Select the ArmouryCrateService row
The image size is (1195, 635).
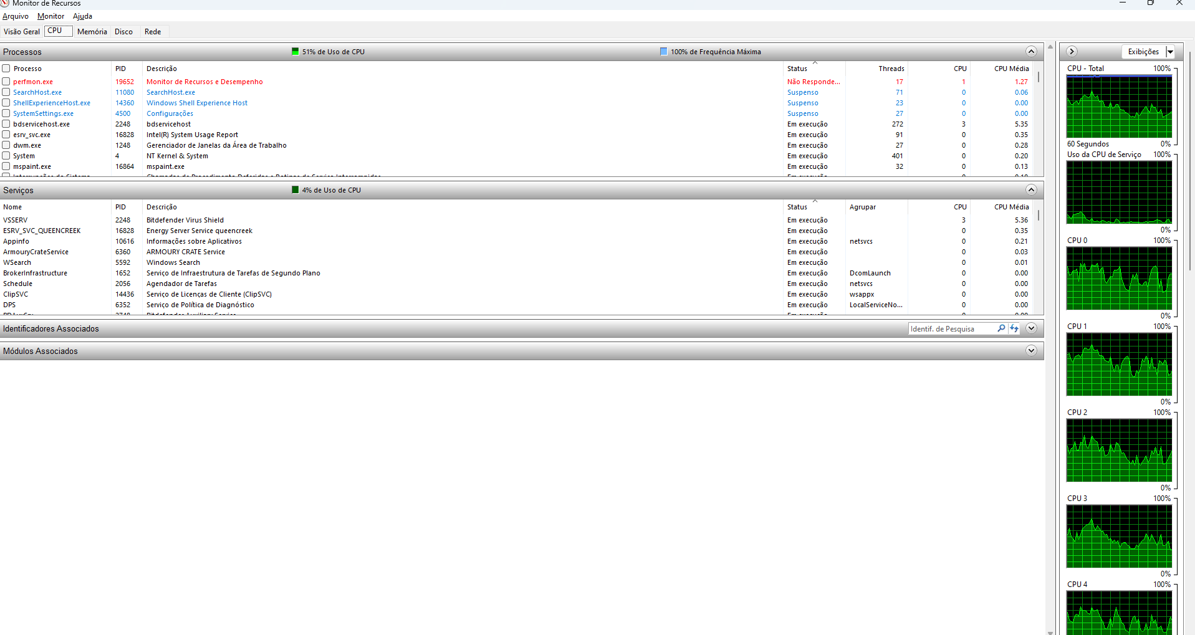tap(516, 252)
